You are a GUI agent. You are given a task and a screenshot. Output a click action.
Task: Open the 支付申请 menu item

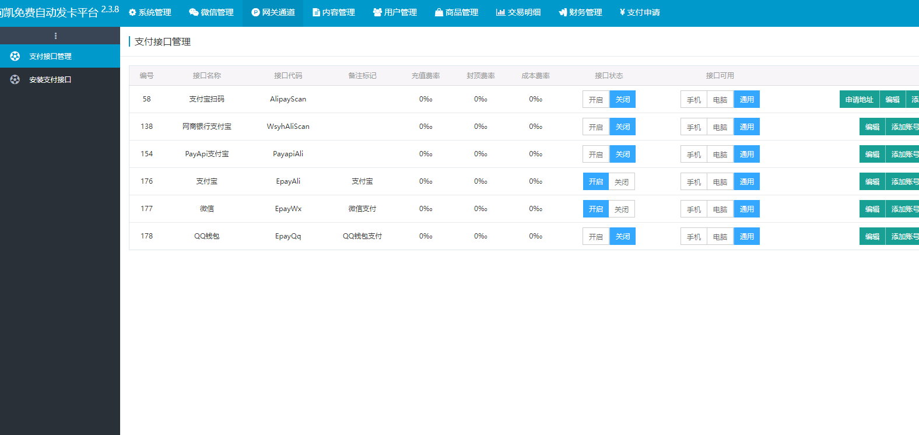640,12
